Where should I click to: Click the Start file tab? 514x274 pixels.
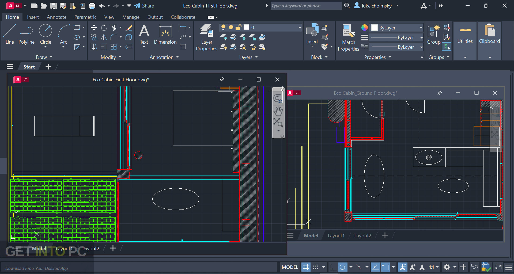point(29,67)
